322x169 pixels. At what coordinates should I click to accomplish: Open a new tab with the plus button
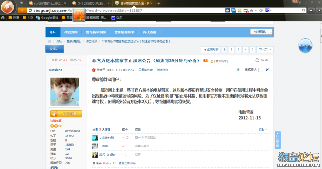pos(159,3)
